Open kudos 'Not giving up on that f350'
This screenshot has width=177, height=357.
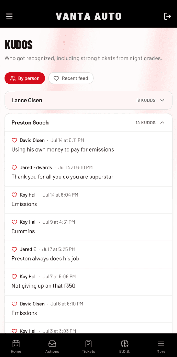click(x=88, y=282)
